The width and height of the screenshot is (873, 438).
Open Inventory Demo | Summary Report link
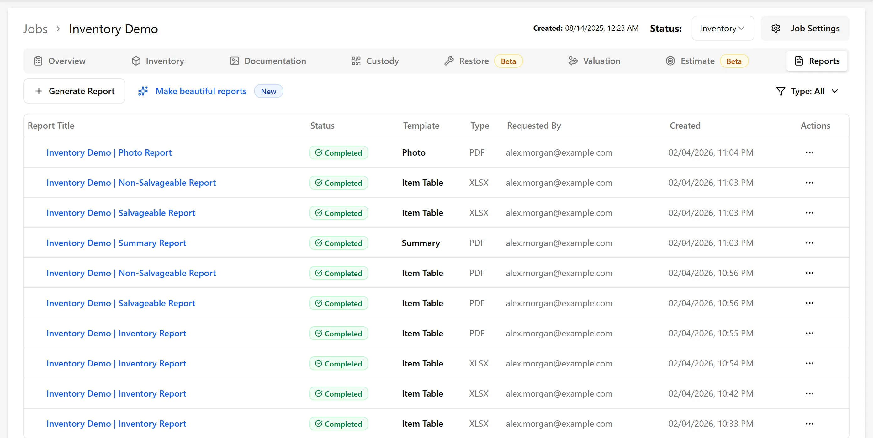pyautogui.click(x=116, y=243)
